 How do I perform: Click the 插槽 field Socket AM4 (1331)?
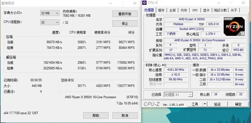click(x=192, y=29)
